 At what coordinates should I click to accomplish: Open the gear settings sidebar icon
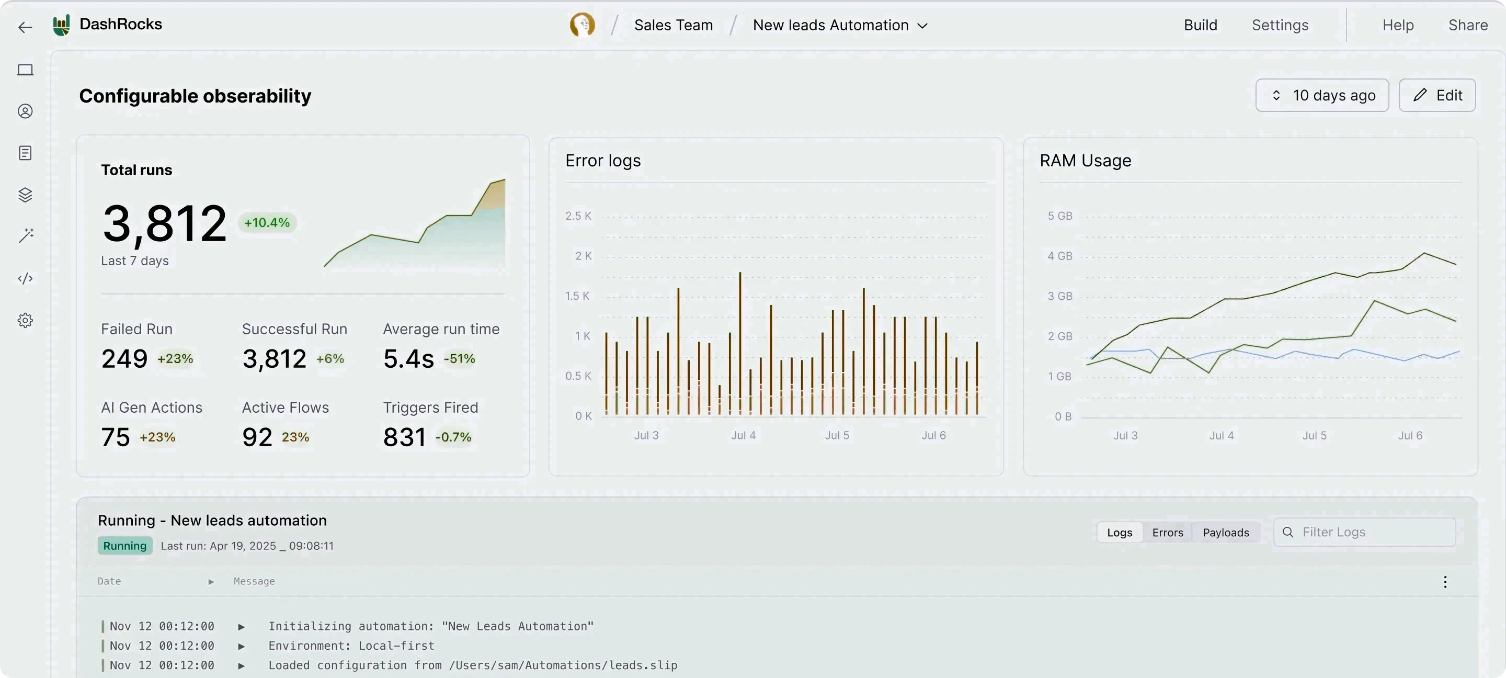25,320
